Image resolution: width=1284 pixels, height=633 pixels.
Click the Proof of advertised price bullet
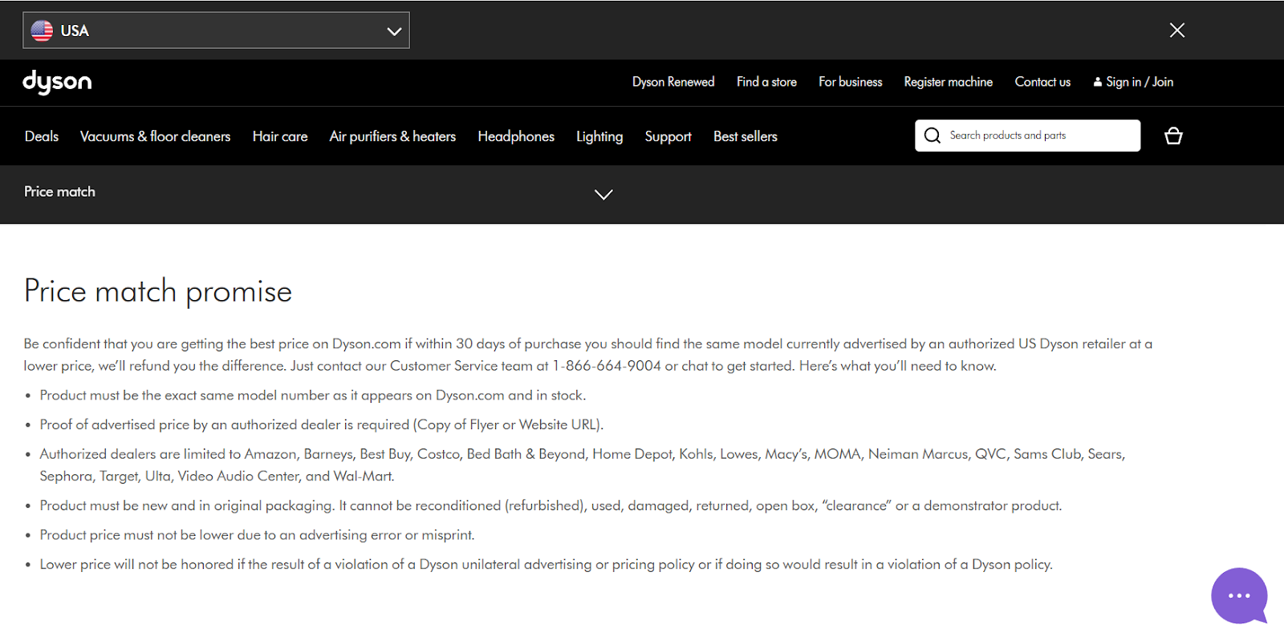click(x=322, y=424)
